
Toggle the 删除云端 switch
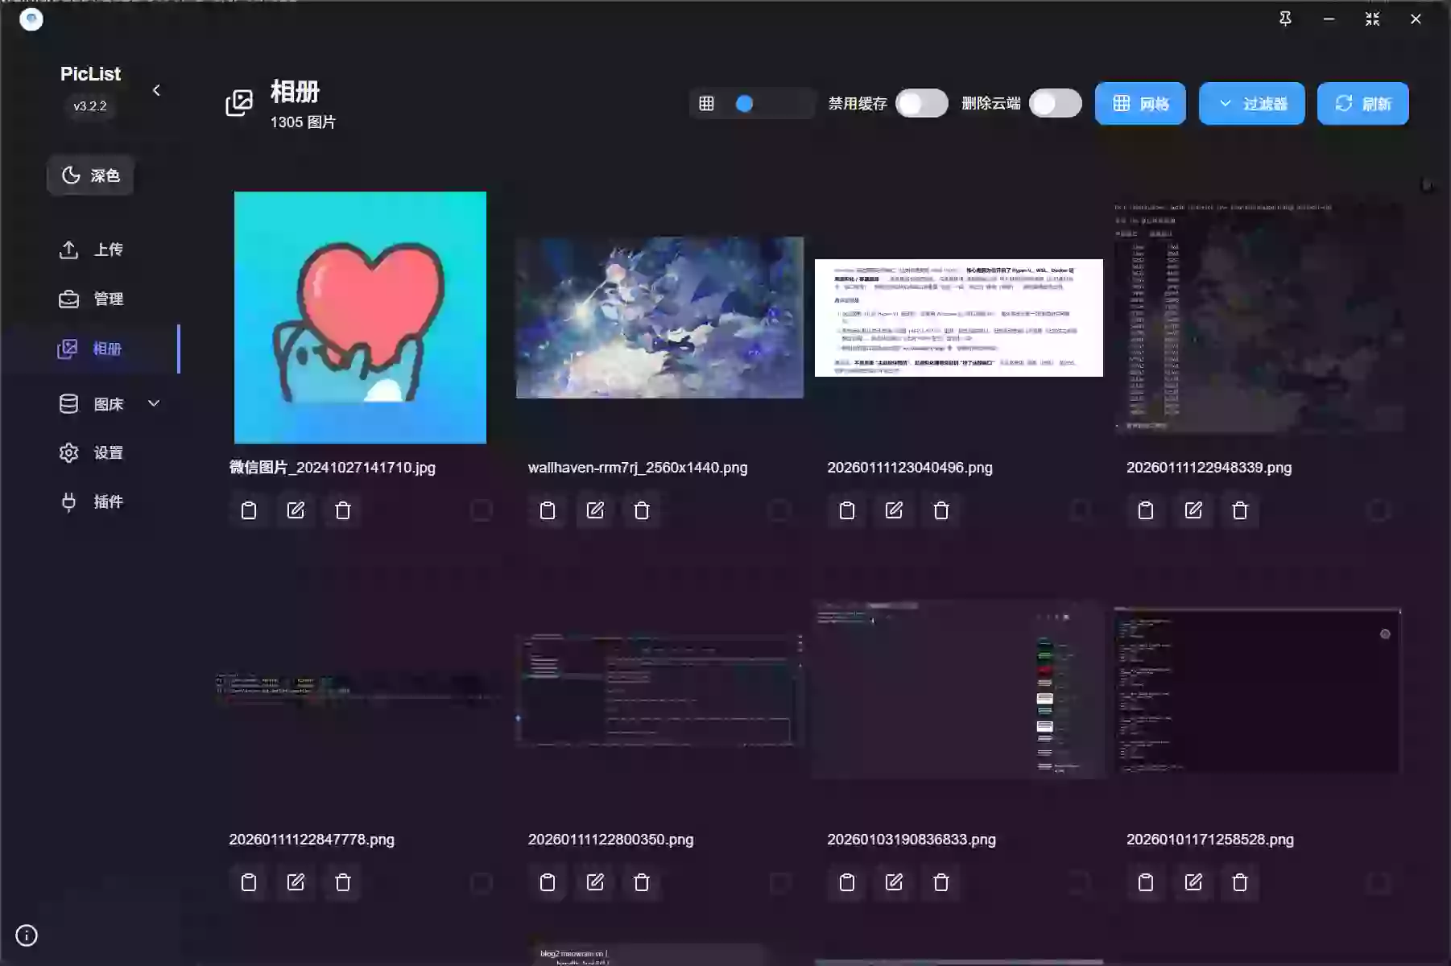coord(1056,104)
